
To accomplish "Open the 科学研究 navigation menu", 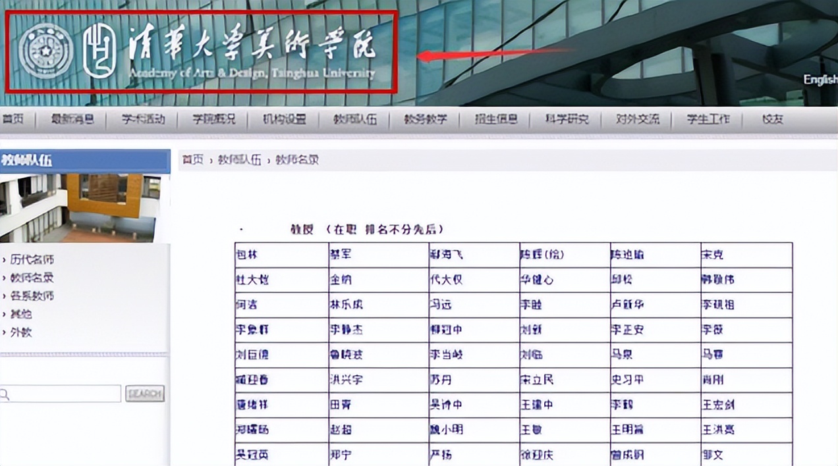I will click(567, 119).
